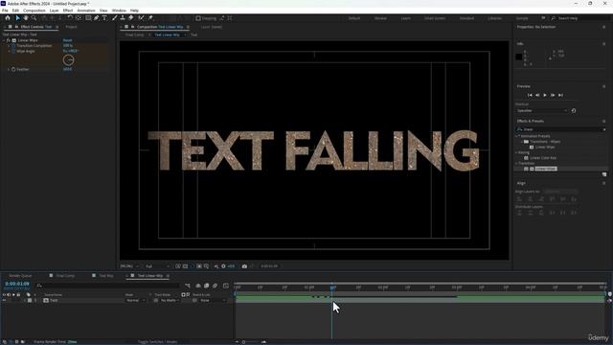Click the Home icon in toolbar
613x345 pixels.
[8, 18]
